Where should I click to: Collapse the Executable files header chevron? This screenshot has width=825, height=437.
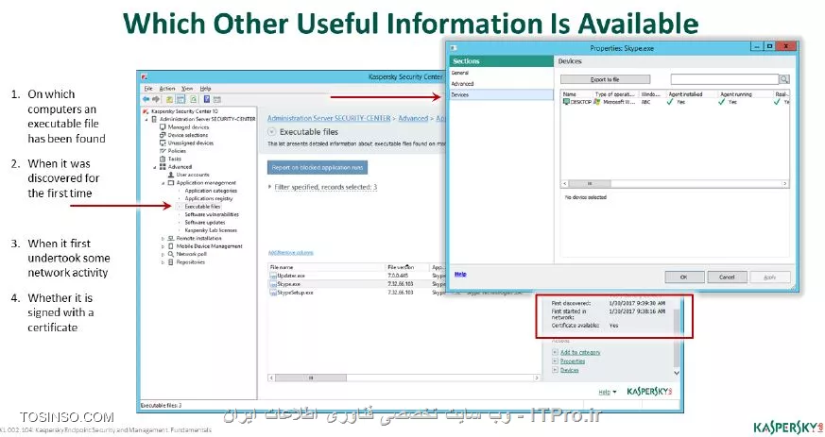271,132
